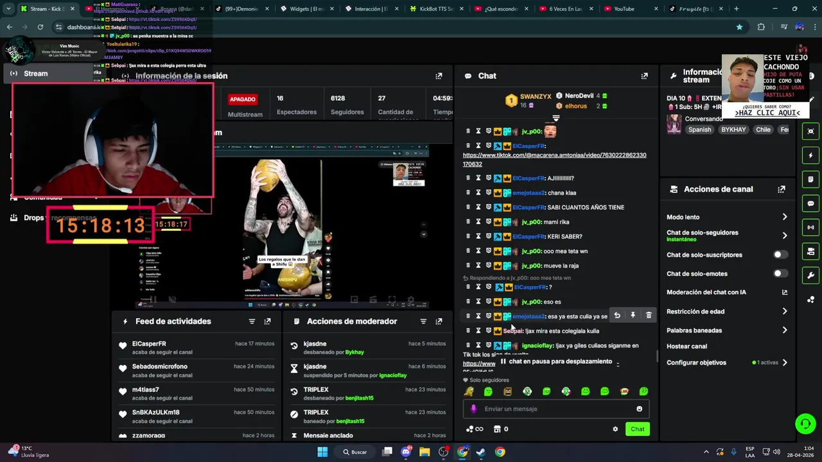Expand Palabras baneadas settings
The image size is (822, 462).
[784, 330]
